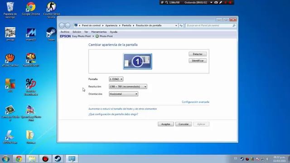
Task: Expand the Pantalla display dropdown
Action: pos(116,79)
